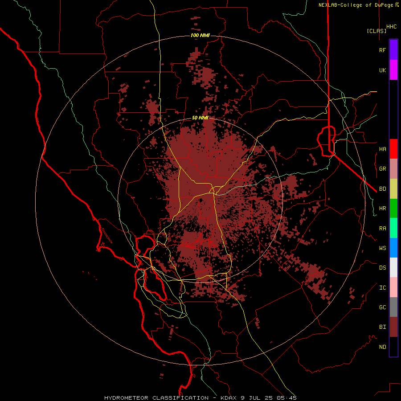Click the "GC" legend label text
This screenshot has width=401, height=401.
[x=382, y=307]
